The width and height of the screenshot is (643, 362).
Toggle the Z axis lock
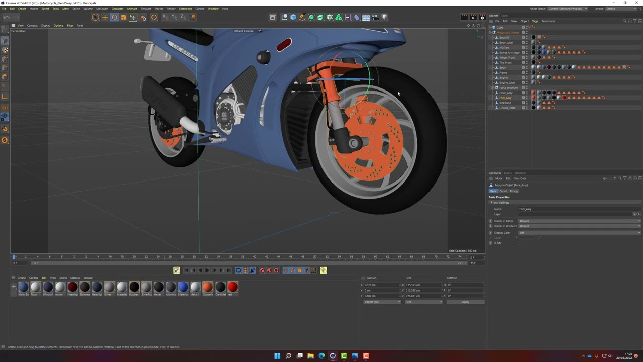pyautogui.click(x=183, y=17)
